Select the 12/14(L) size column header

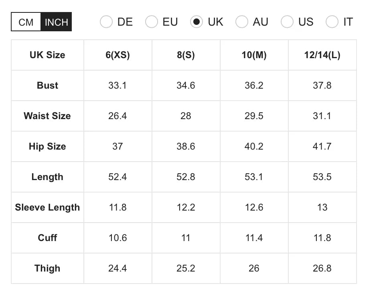pos(322,55)
